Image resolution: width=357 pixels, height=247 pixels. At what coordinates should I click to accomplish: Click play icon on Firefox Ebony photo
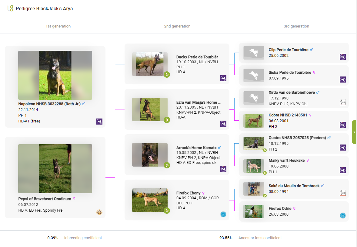(x=167, y=211)
